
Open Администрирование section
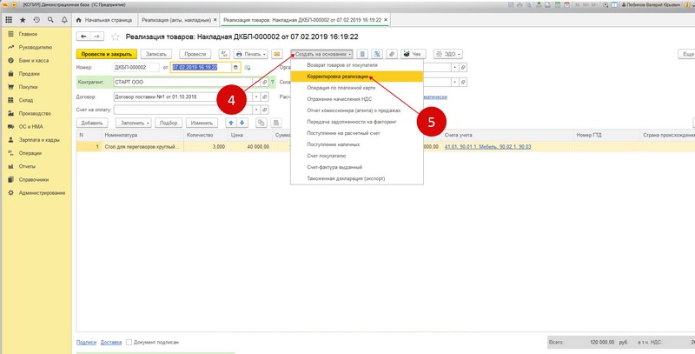[x=42, y=193]
